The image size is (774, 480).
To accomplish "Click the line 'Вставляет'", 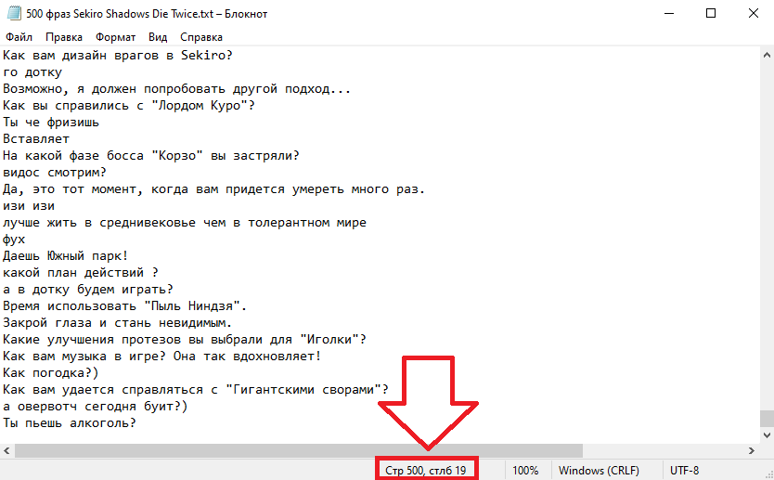I will (36, 139).
